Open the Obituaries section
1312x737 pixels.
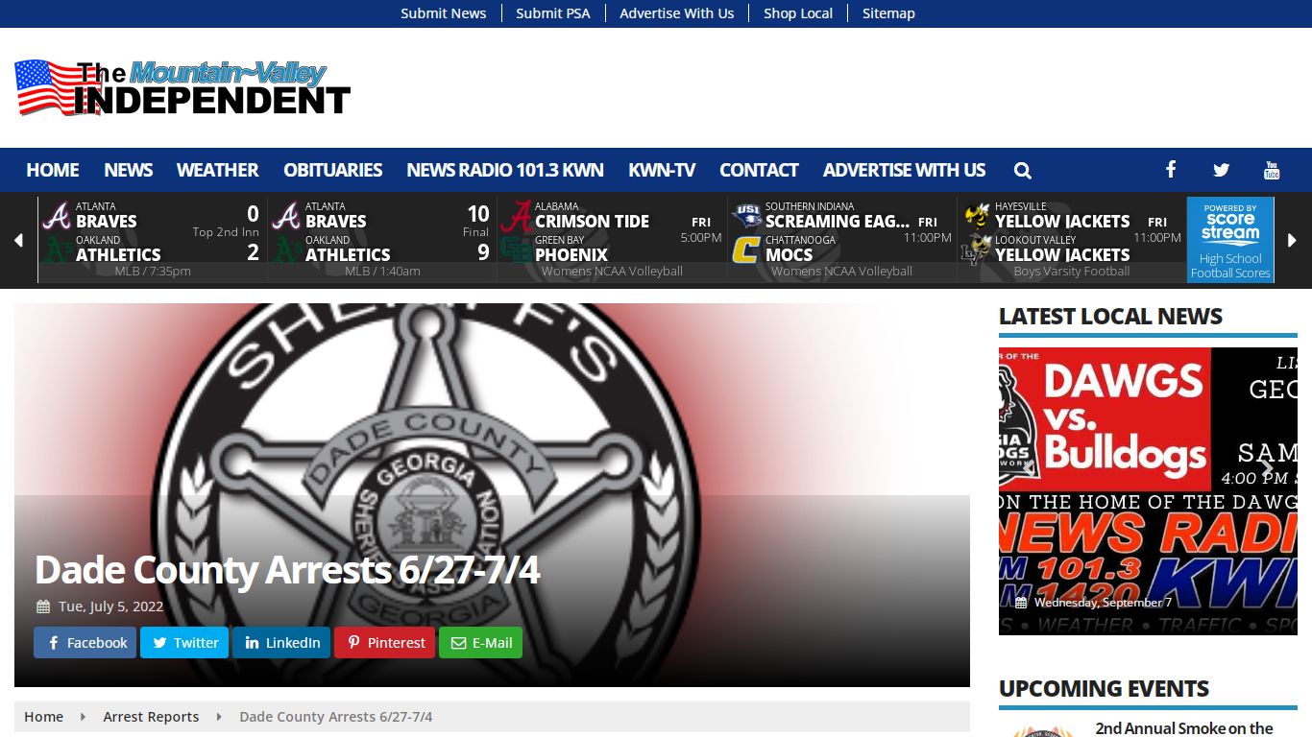[x=333, y=170]
